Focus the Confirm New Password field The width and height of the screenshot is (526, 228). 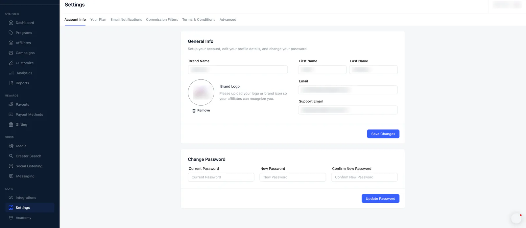pos(364,177)
